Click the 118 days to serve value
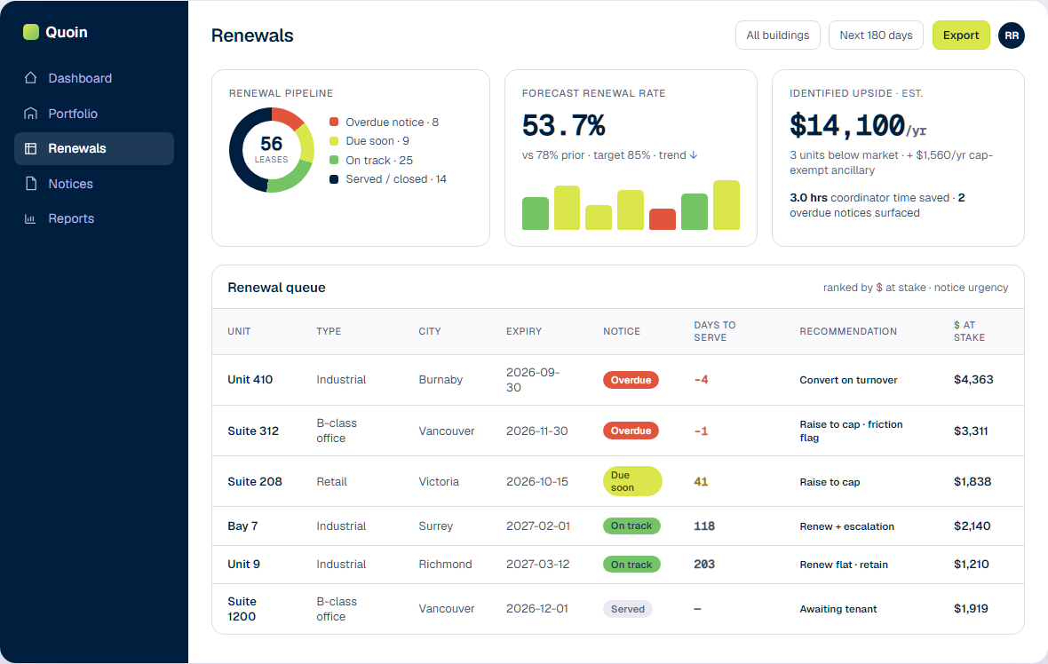The image size is (1048, 664). pos(704,526)
